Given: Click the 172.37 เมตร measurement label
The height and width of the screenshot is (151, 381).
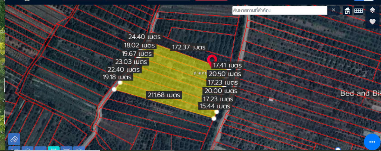Looking at the screenshot, I should point(189,47).
